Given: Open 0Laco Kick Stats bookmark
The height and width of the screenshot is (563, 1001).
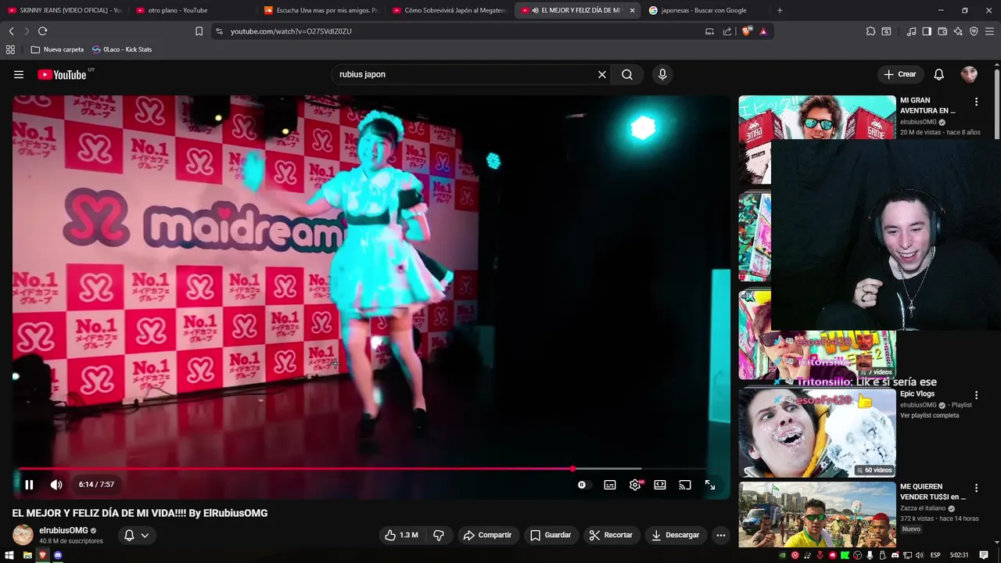Looking at the screenshot, I should point(122,49).
